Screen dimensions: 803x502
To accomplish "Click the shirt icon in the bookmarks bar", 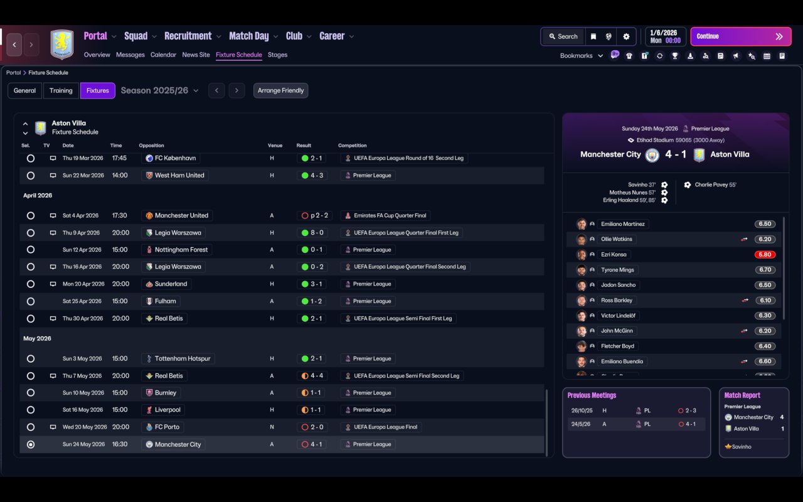I will tap(629, 56).
